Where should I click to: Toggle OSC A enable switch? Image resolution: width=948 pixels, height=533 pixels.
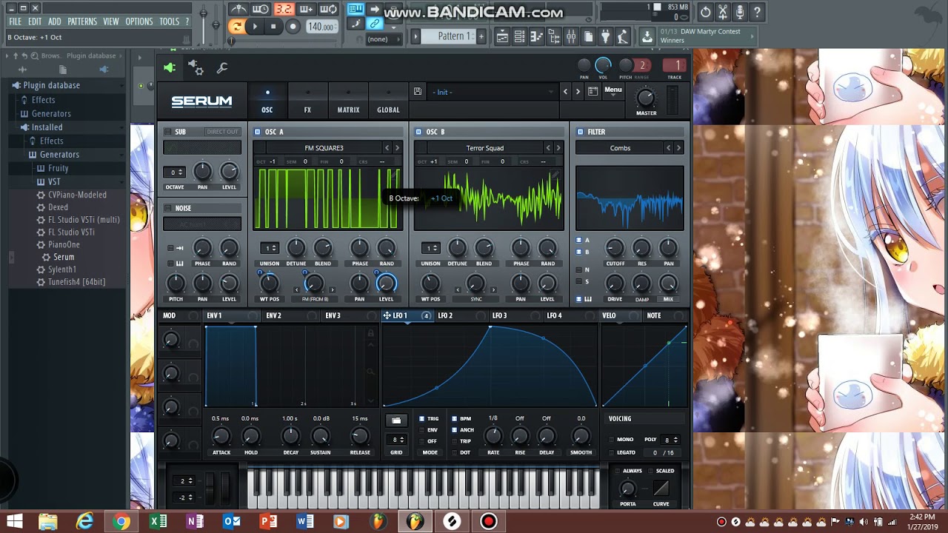257,132
